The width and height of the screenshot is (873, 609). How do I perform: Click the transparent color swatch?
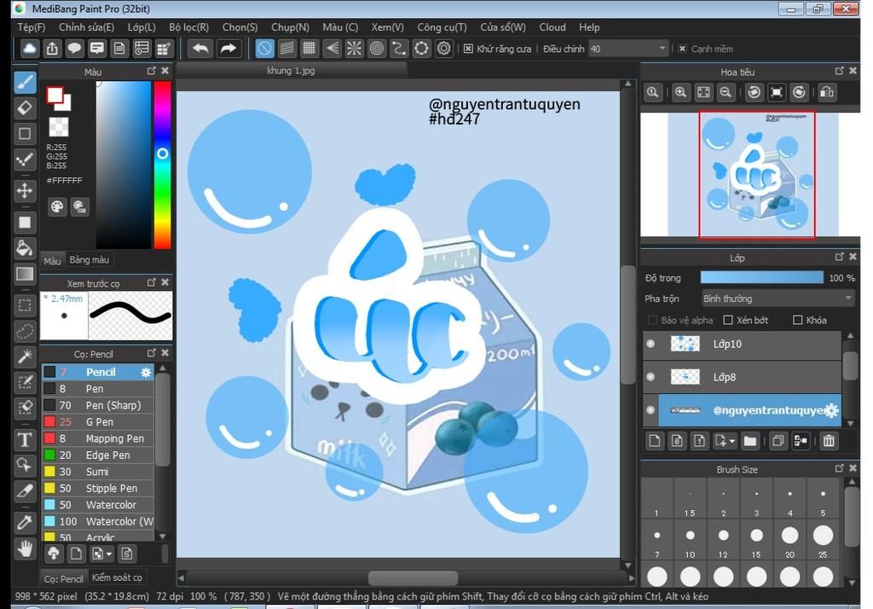[59, 127]
